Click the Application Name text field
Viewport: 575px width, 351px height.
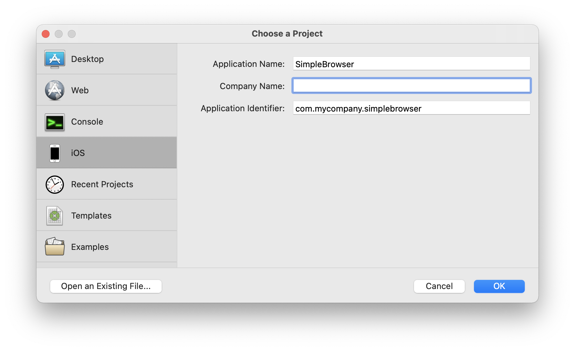coord(411,64)
